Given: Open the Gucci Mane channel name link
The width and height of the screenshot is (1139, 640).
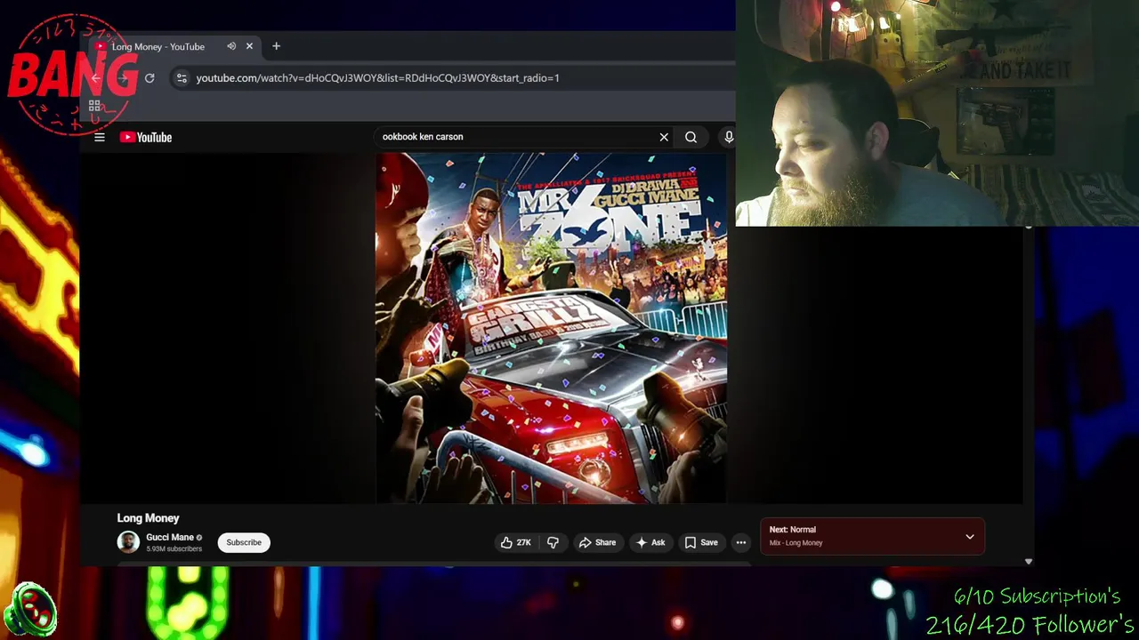Looking at the screenshot, I should [170, 537].
